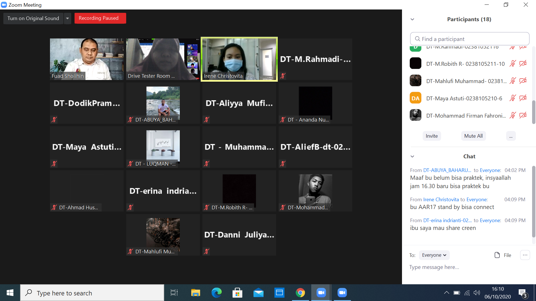Click muted mic icon next to DT-M.Robith R
The image size is (536, 301).
(512, 64)
